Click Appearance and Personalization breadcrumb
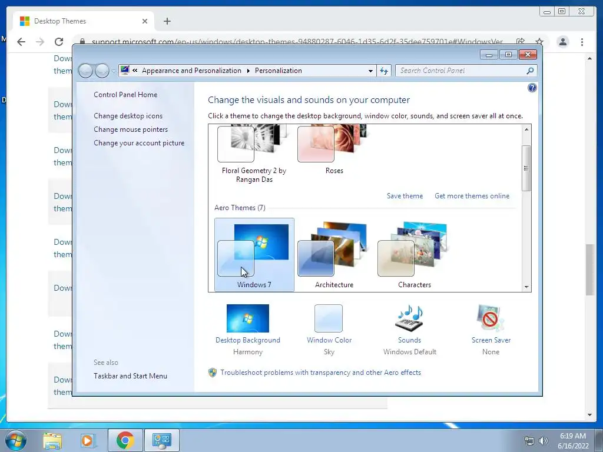This screenshot has width=603, height=452. (x=191, y=71)
